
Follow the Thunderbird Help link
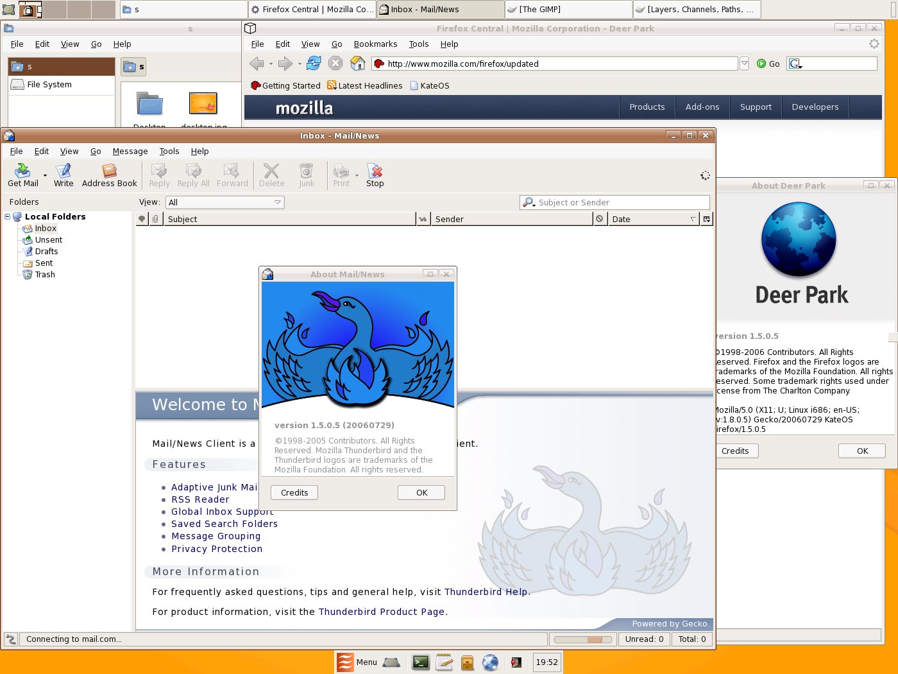click(x=486, y=592)
